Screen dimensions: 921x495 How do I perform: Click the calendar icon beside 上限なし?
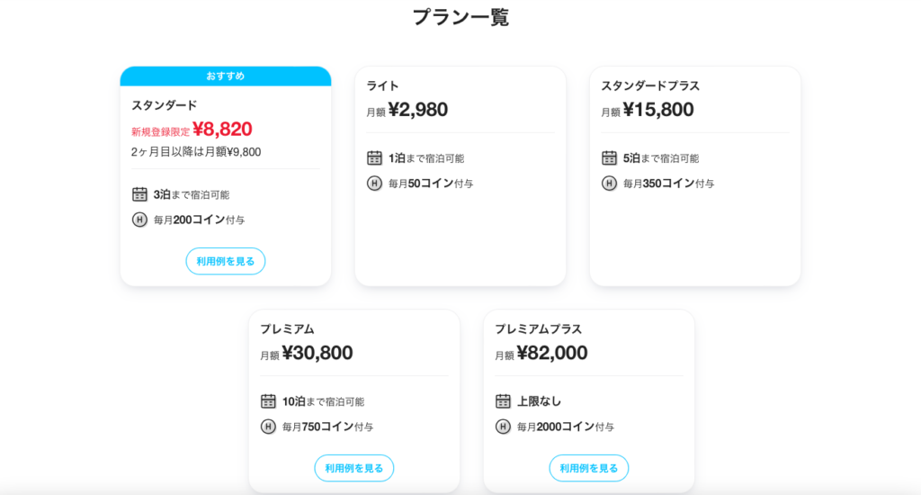click(x=503, y=400)
